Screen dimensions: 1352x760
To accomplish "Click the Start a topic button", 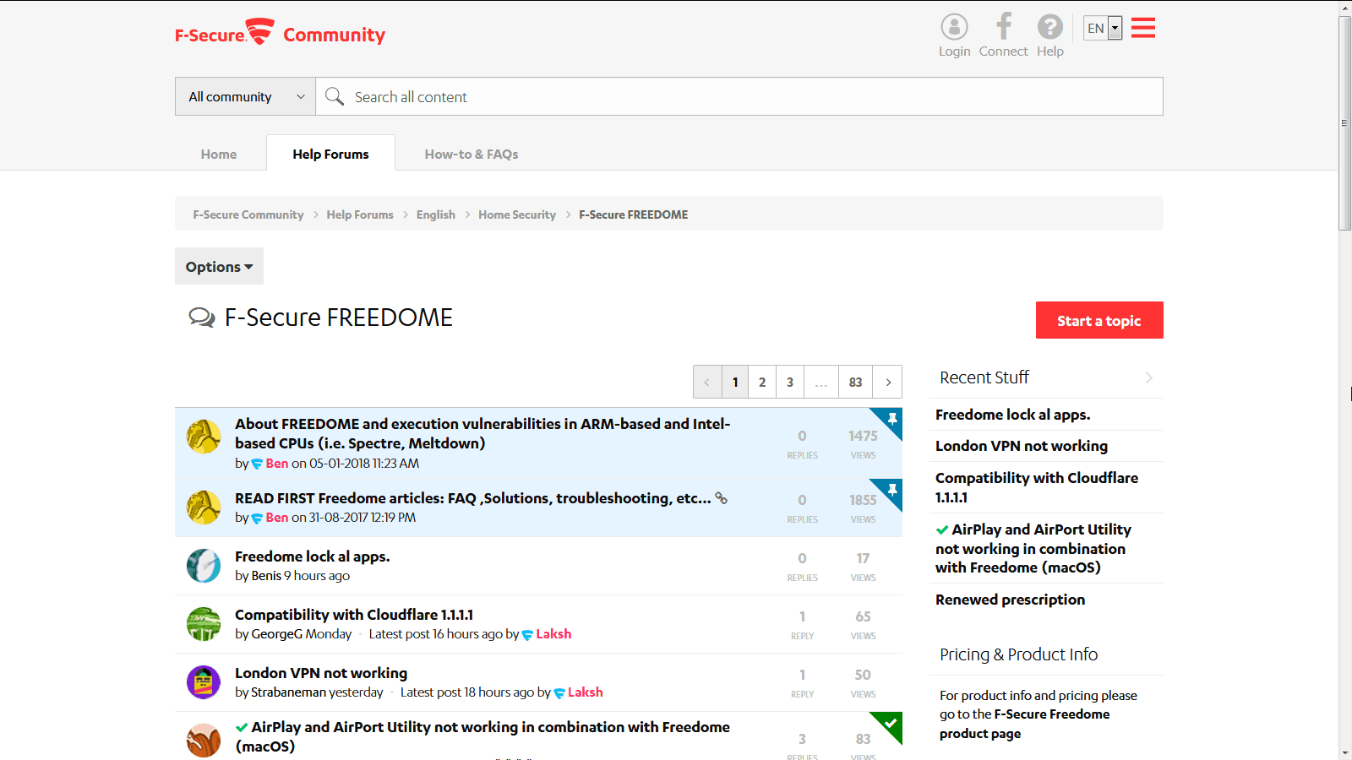I will (x=1099, y=320).
